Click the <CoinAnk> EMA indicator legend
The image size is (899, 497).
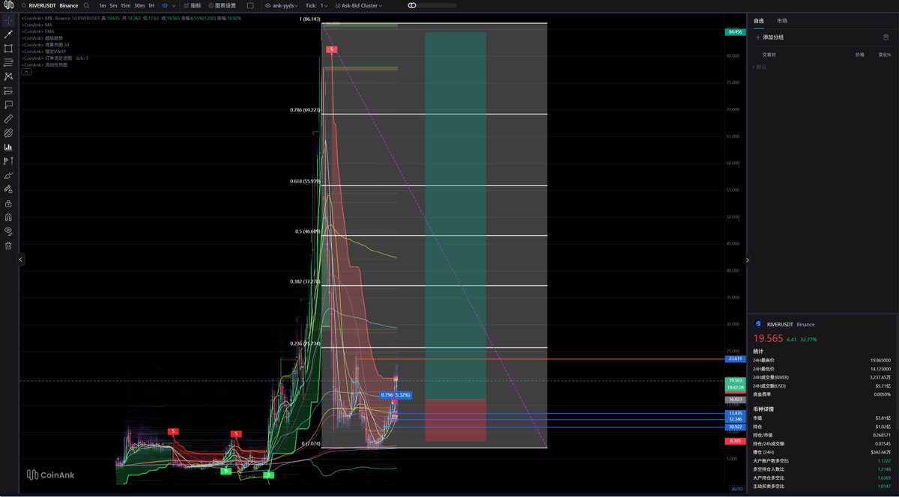coord(38,31)
